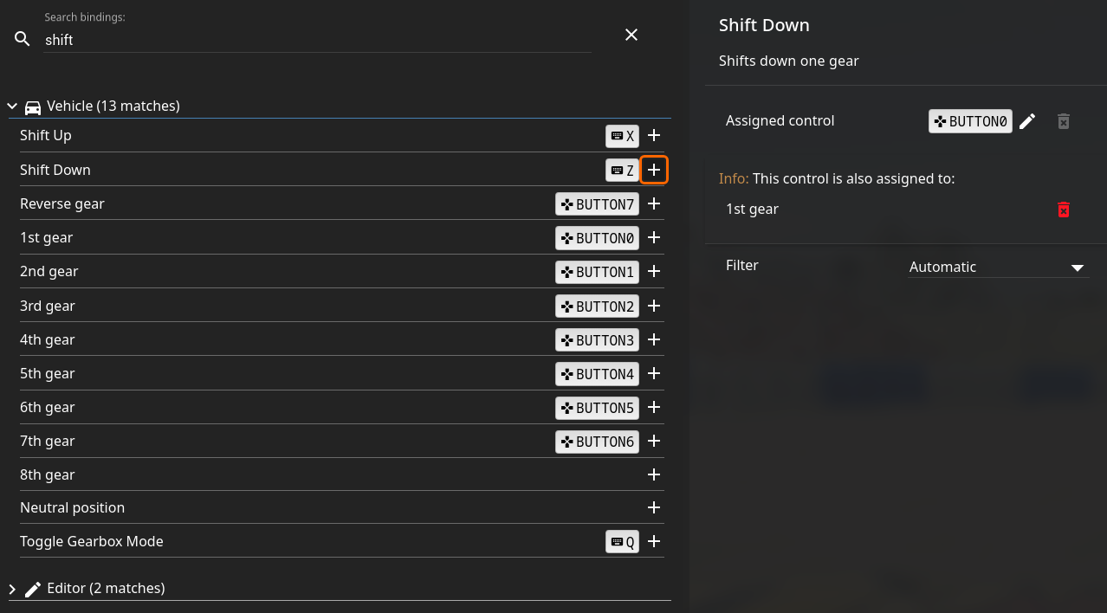Add a binding to Toggle Gearbox Mode
Viewport: 1107px width, 613px height.
pyautogui.click(x=654, y=541)
